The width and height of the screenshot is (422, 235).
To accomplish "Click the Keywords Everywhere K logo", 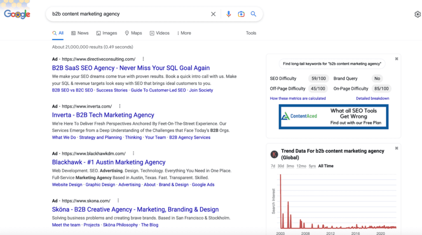I will tap(274, 154).
